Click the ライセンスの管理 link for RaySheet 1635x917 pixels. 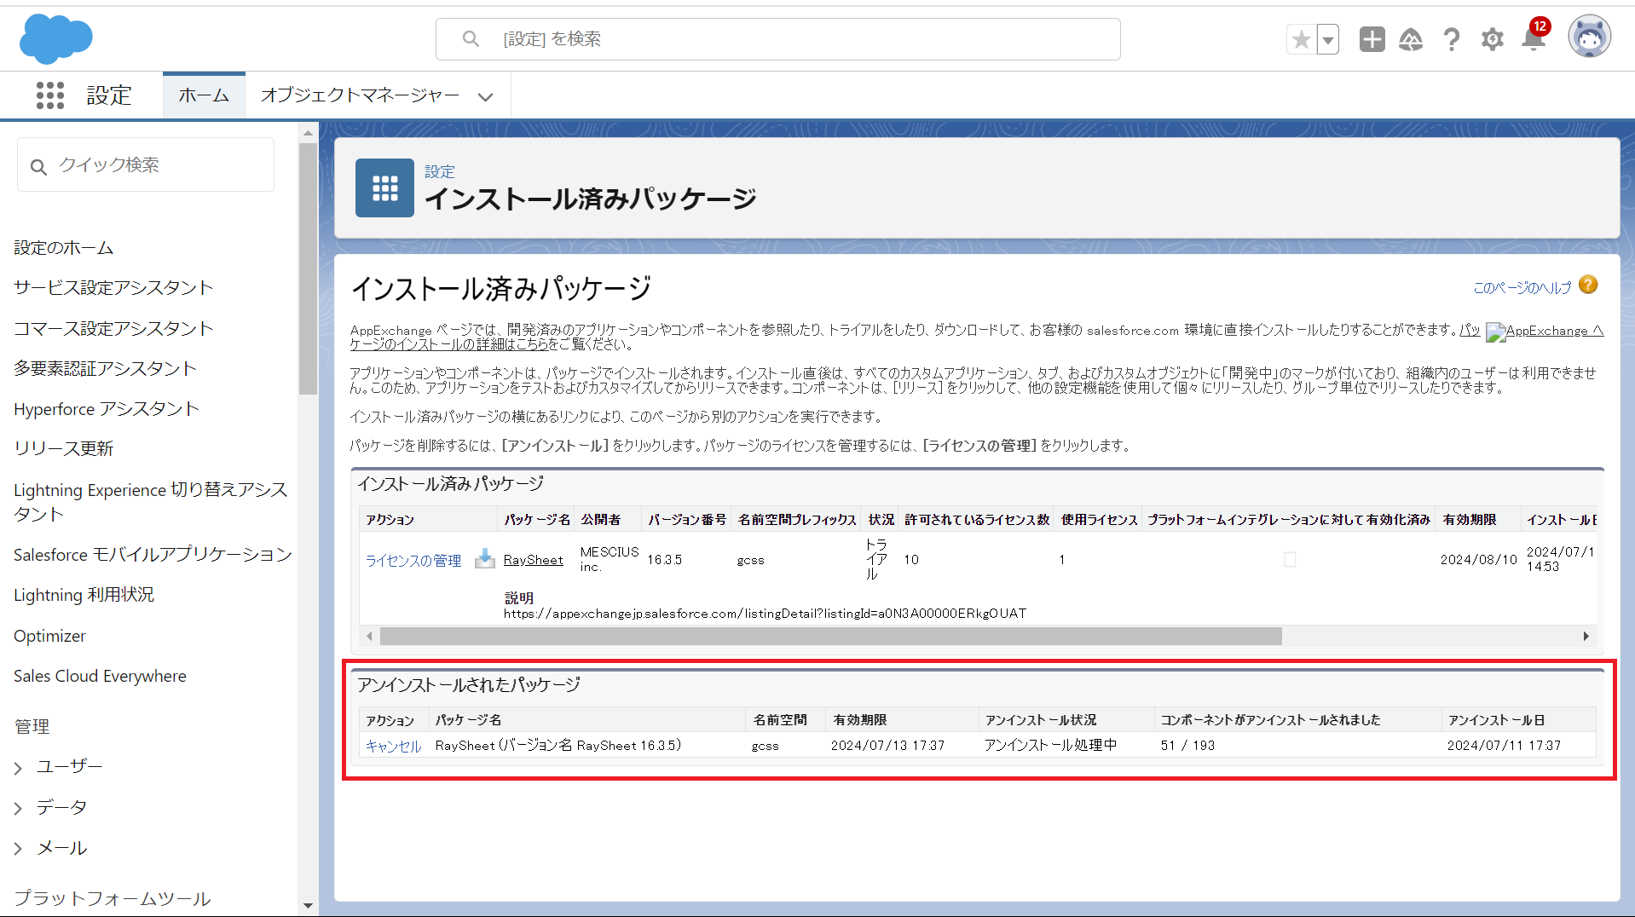413,560
